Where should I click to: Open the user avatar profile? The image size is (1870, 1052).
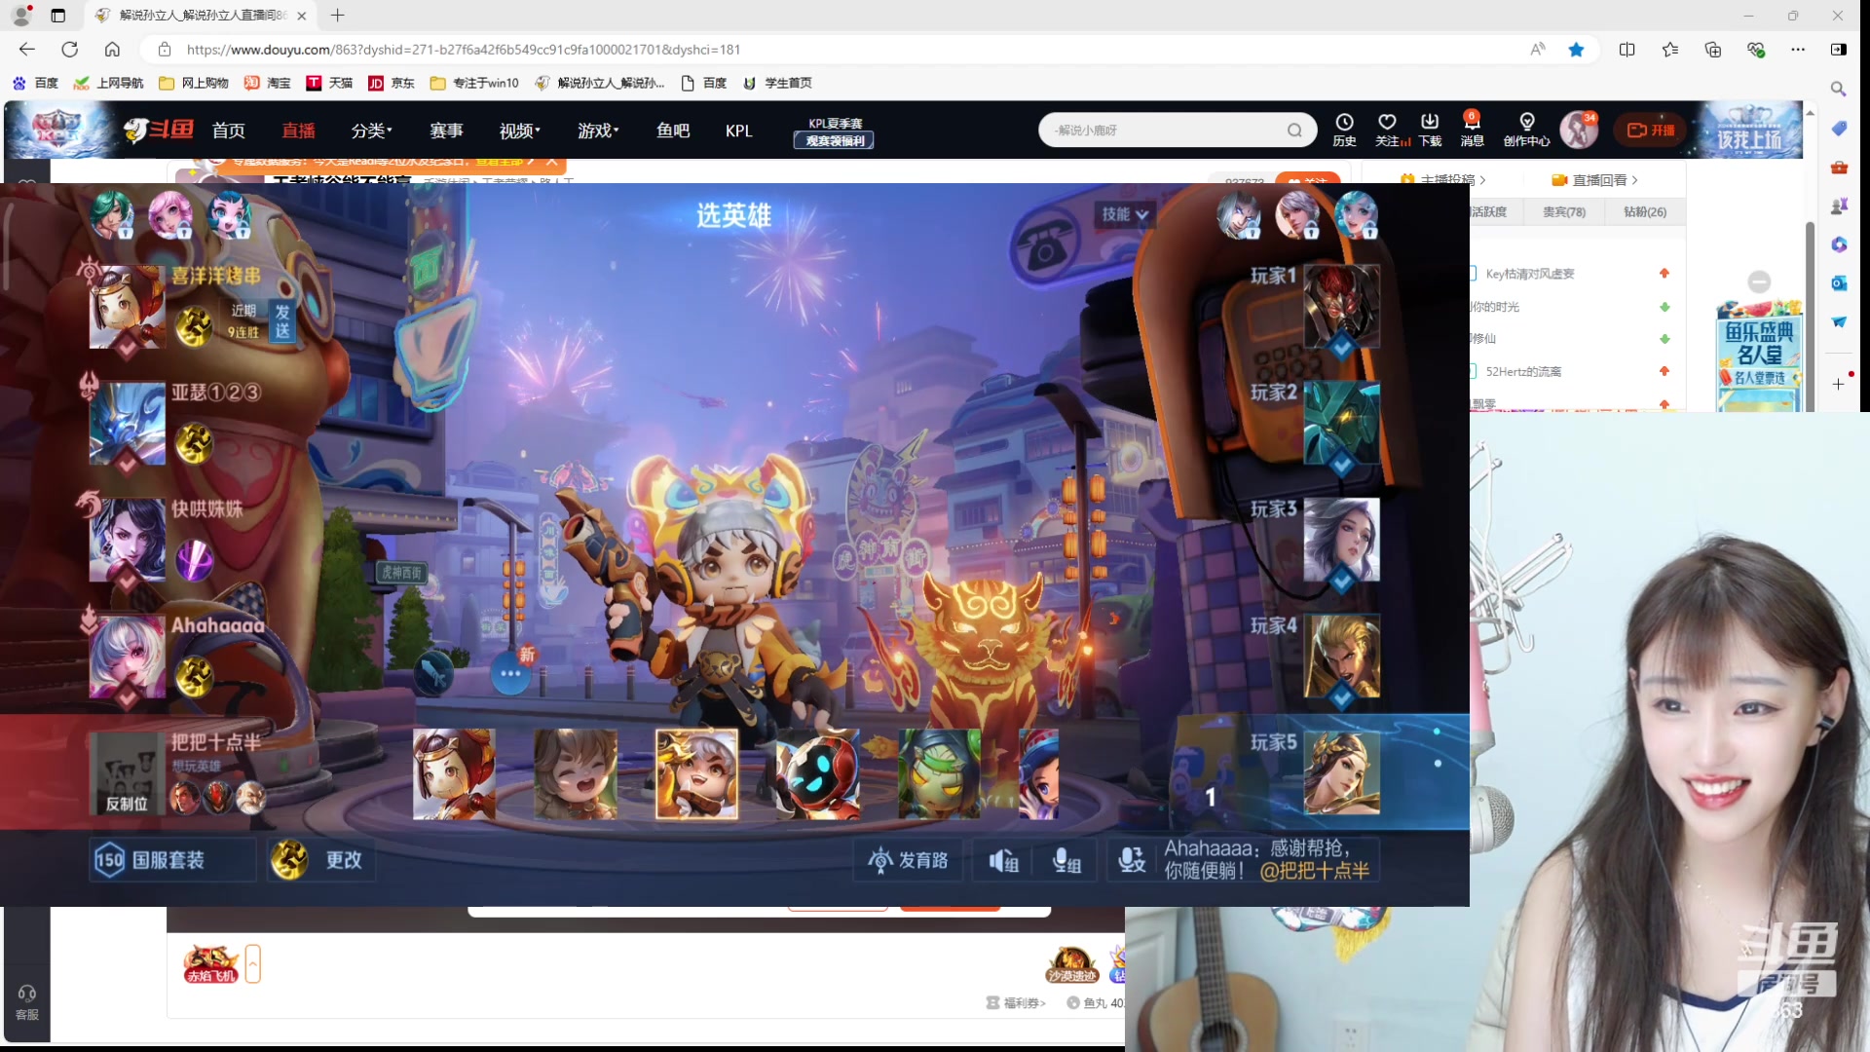pyautogui.click(x=1579, y=130)
